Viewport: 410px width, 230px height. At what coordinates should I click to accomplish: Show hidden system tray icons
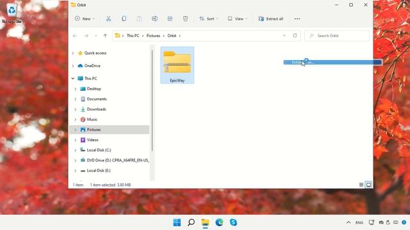pyautogui.click(x=348, y=222)
